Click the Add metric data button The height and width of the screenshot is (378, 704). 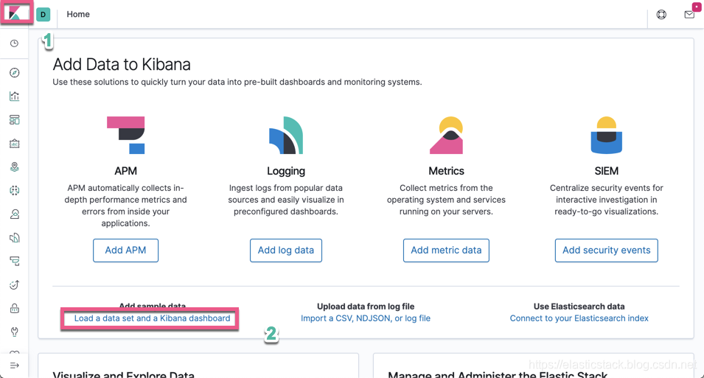tap(446, 251)
